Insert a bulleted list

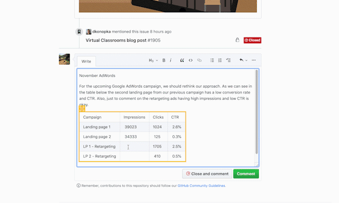click(212, 60)
